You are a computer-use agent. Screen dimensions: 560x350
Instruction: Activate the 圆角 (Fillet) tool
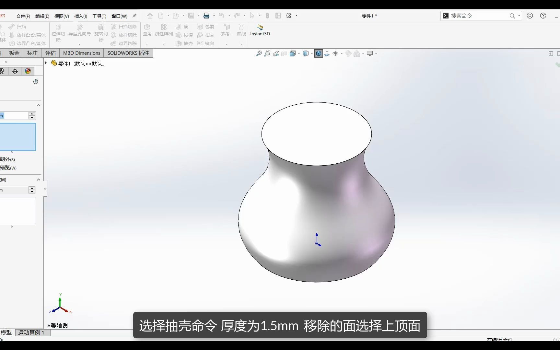tap(147, 31)
